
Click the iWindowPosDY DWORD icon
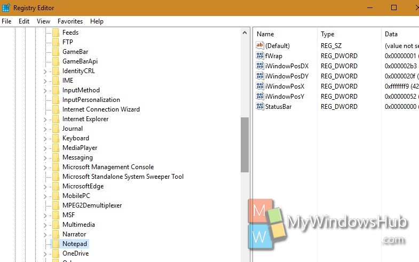260,76
